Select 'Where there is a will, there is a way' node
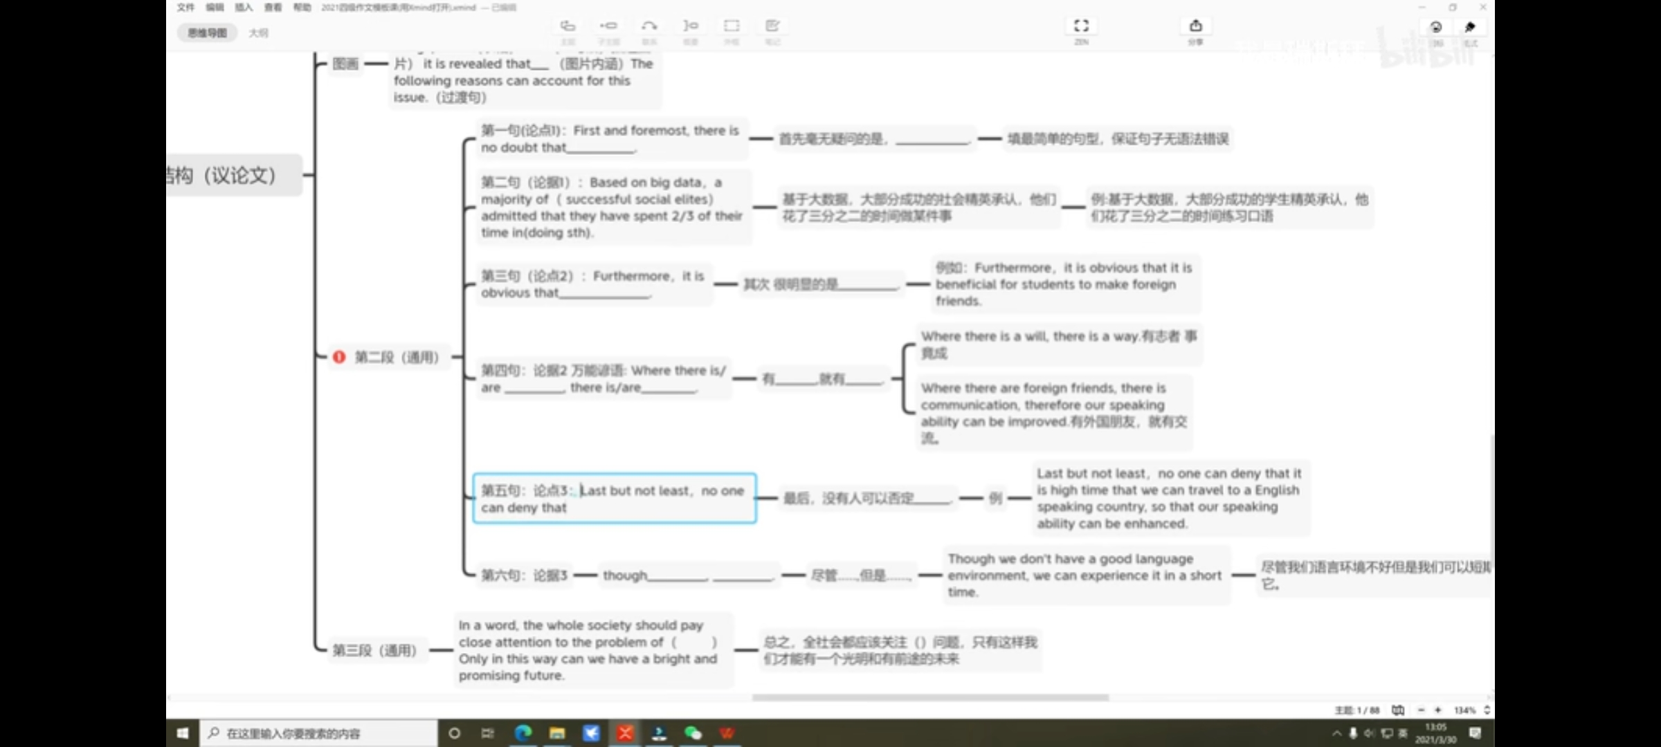Image resolution: width=1661 pixels, height=747 pixels. (x=1059, y=344)
